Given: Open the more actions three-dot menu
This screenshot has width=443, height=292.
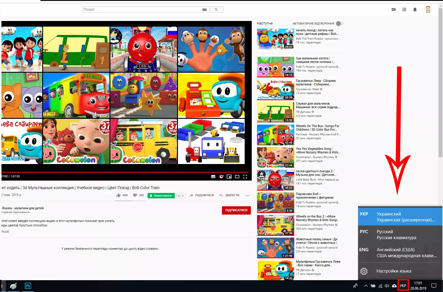Looking at the screenshot, I should click(247, 195).
